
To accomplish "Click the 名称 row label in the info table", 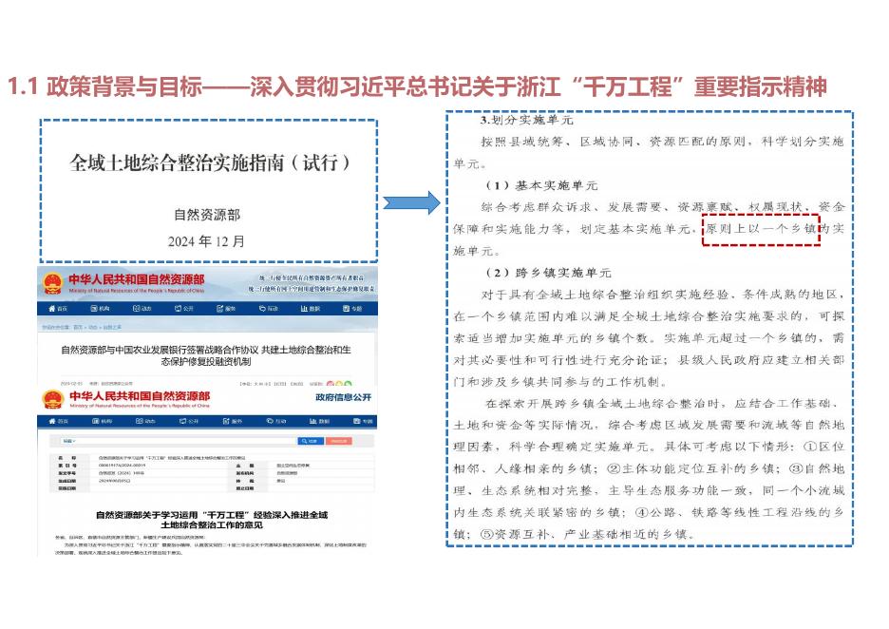I will point(66,458).
